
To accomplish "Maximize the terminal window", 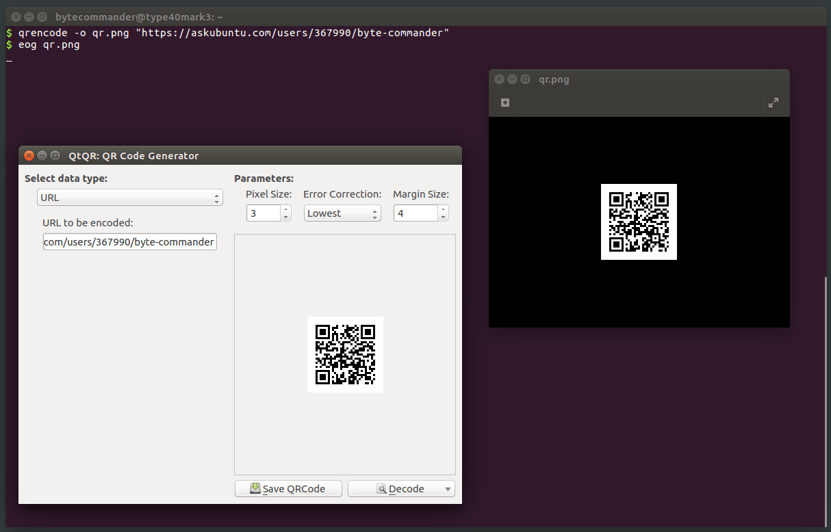I will (x=42, y=16).
